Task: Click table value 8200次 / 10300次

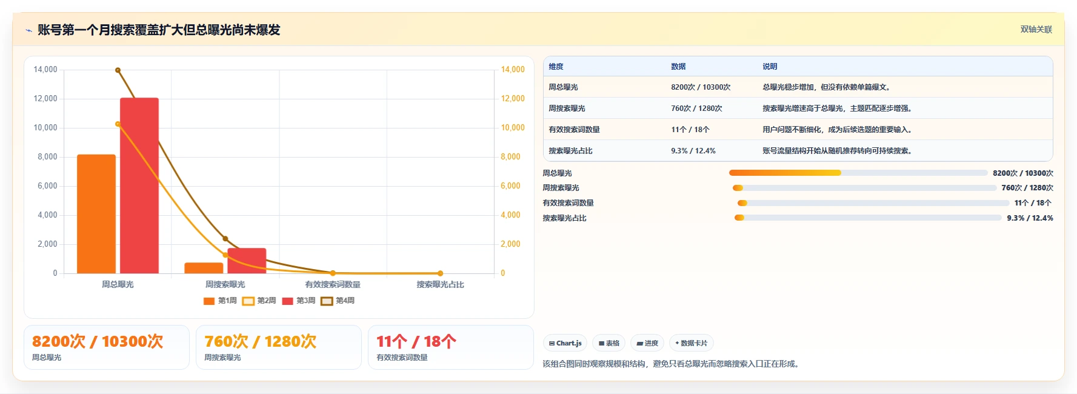Action: 701,87
